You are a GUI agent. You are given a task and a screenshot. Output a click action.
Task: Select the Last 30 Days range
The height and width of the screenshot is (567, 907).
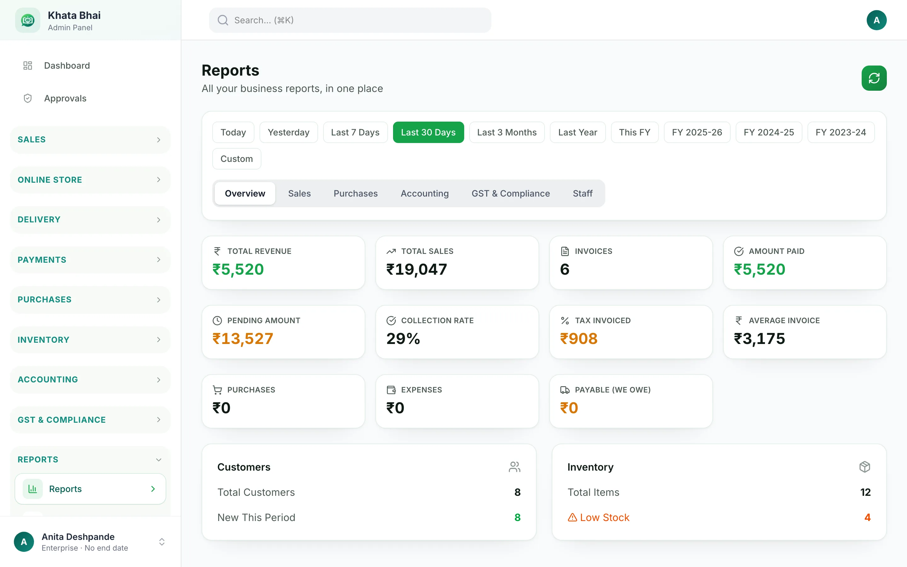[428, 132]
